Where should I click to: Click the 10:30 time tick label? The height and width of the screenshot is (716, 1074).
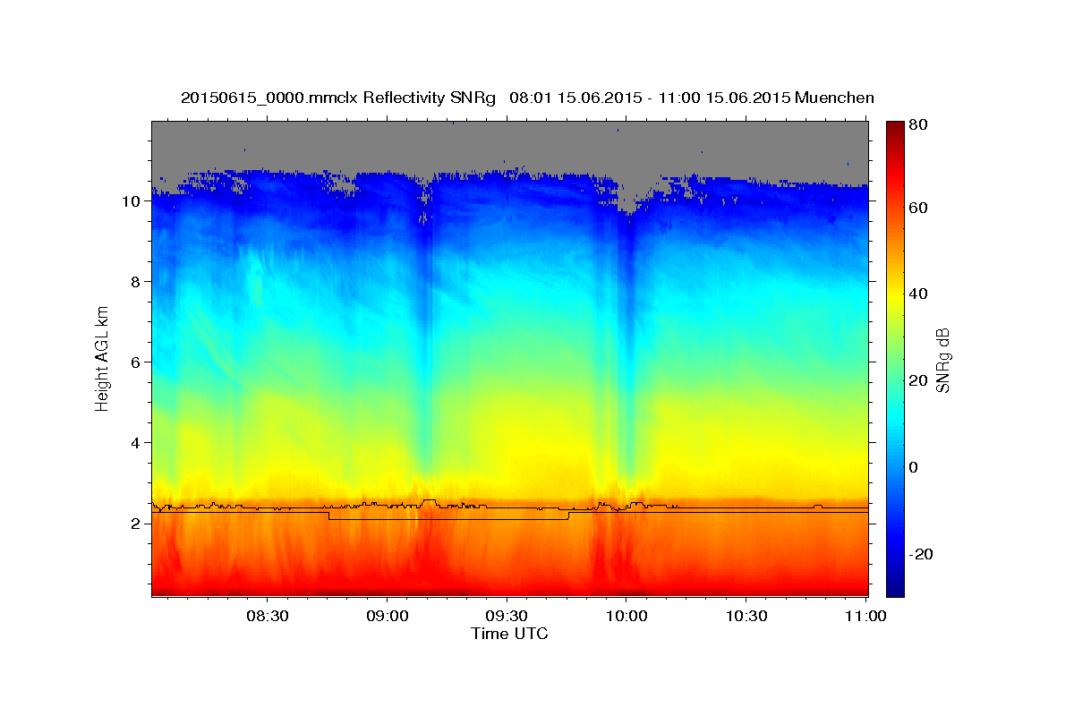coord(746,617)
